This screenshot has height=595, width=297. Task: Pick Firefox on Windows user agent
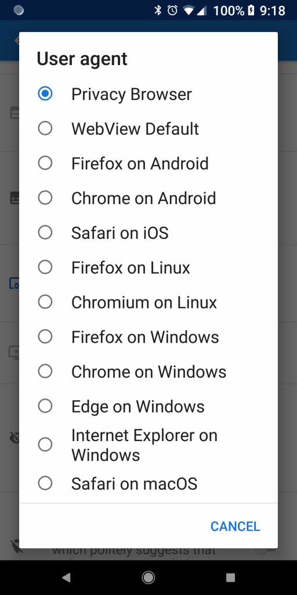click(148, 336)
